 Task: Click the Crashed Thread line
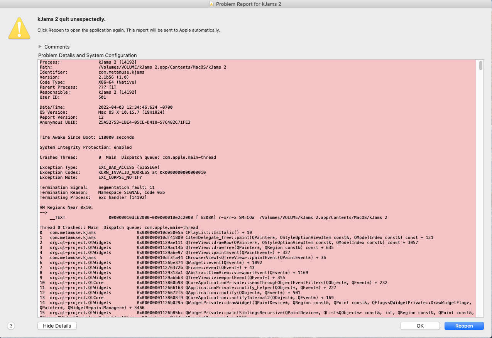click(x=127, y=157)
